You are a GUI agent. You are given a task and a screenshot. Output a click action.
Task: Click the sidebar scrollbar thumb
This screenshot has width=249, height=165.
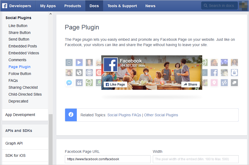pos(50,139)
